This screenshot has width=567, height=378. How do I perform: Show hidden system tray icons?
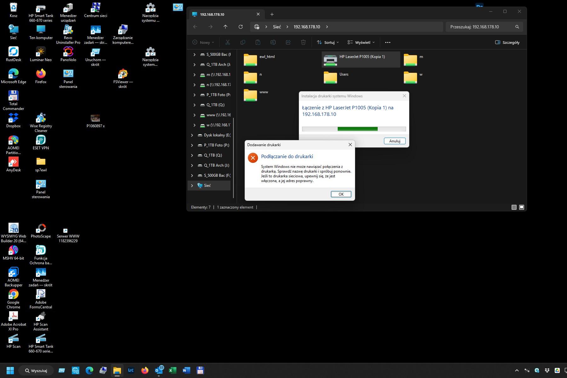click(517, 370)
